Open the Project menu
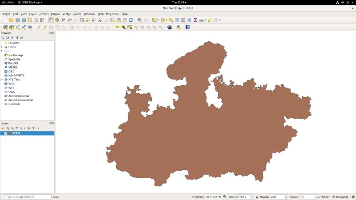This screenshot has width=356, height=200. [6, 14]
